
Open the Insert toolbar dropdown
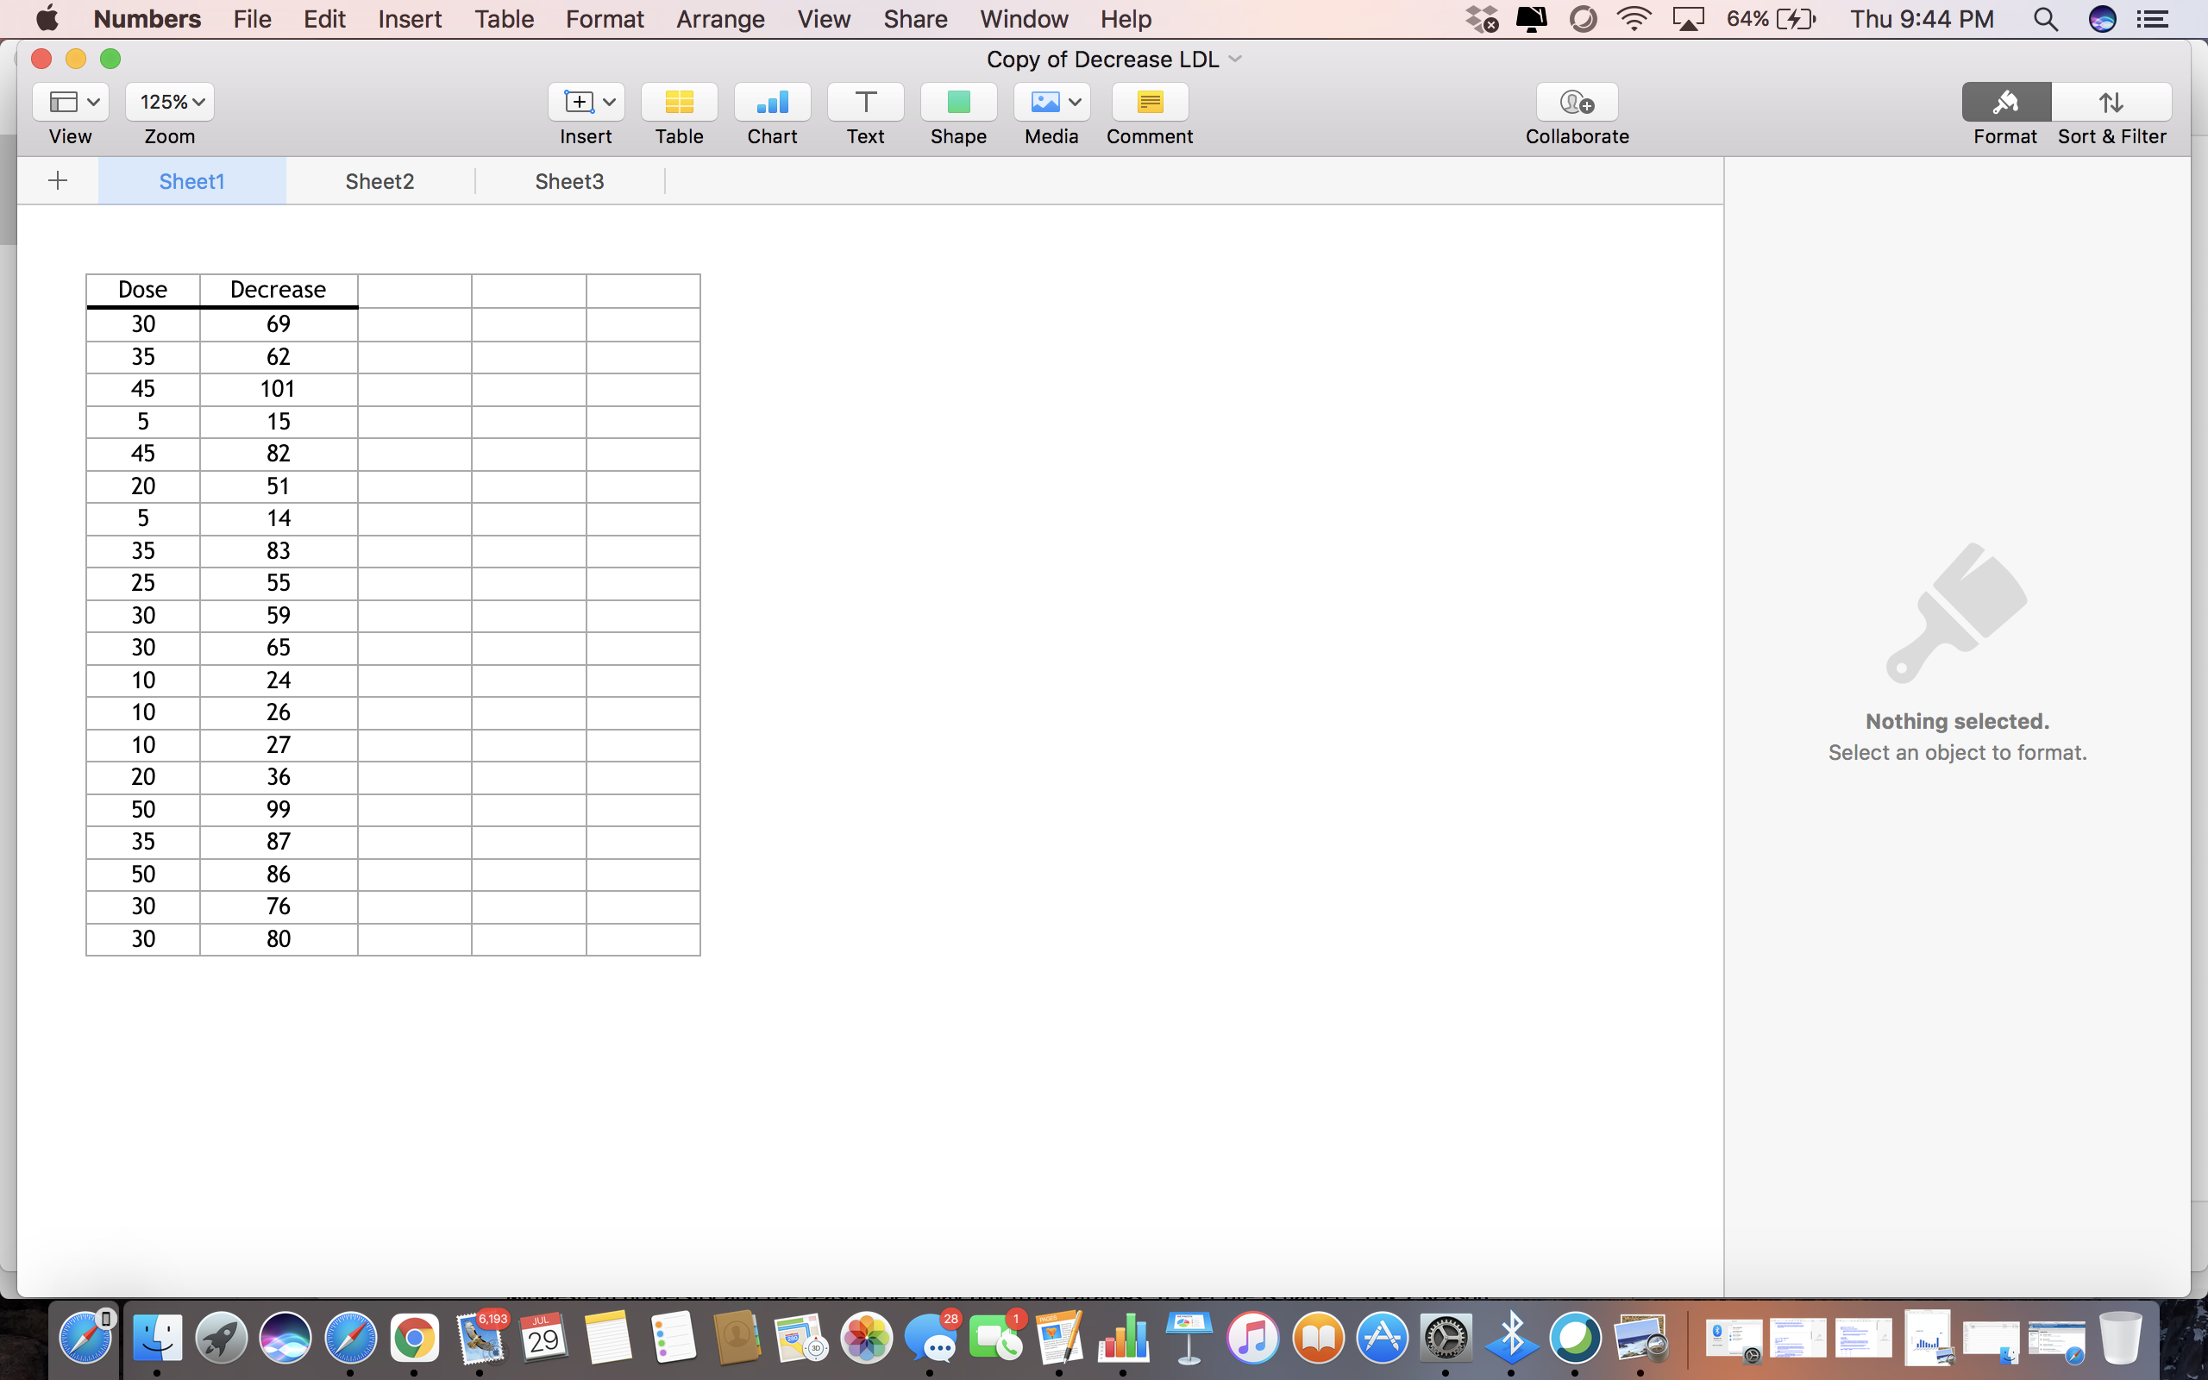tap(586, 103)
